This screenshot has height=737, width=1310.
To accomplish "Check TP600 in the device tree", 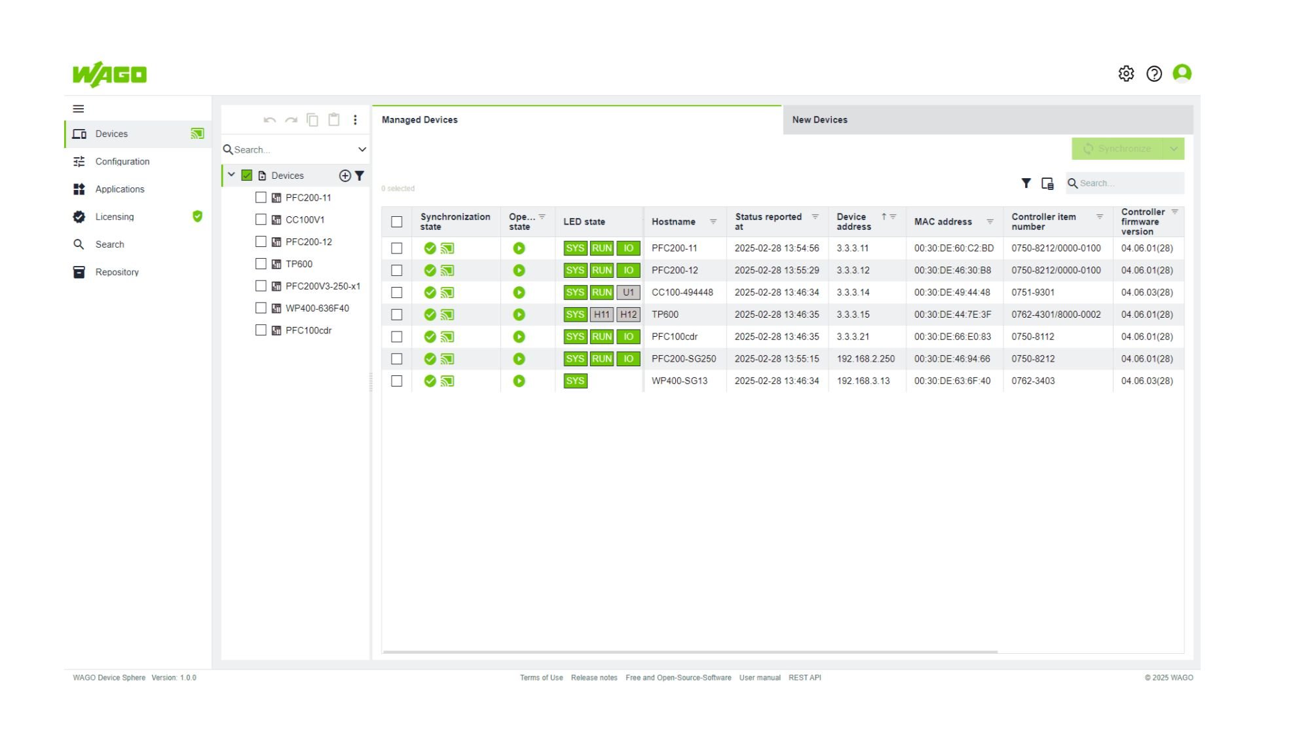I will click(x=261, y=264).
